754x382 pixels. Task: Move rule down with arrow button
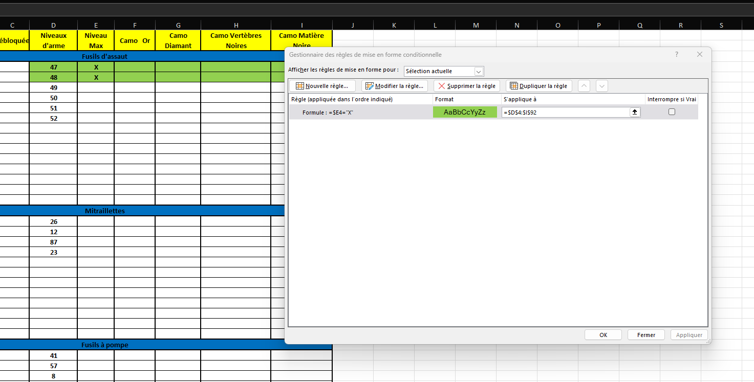(x=602, y=86)
